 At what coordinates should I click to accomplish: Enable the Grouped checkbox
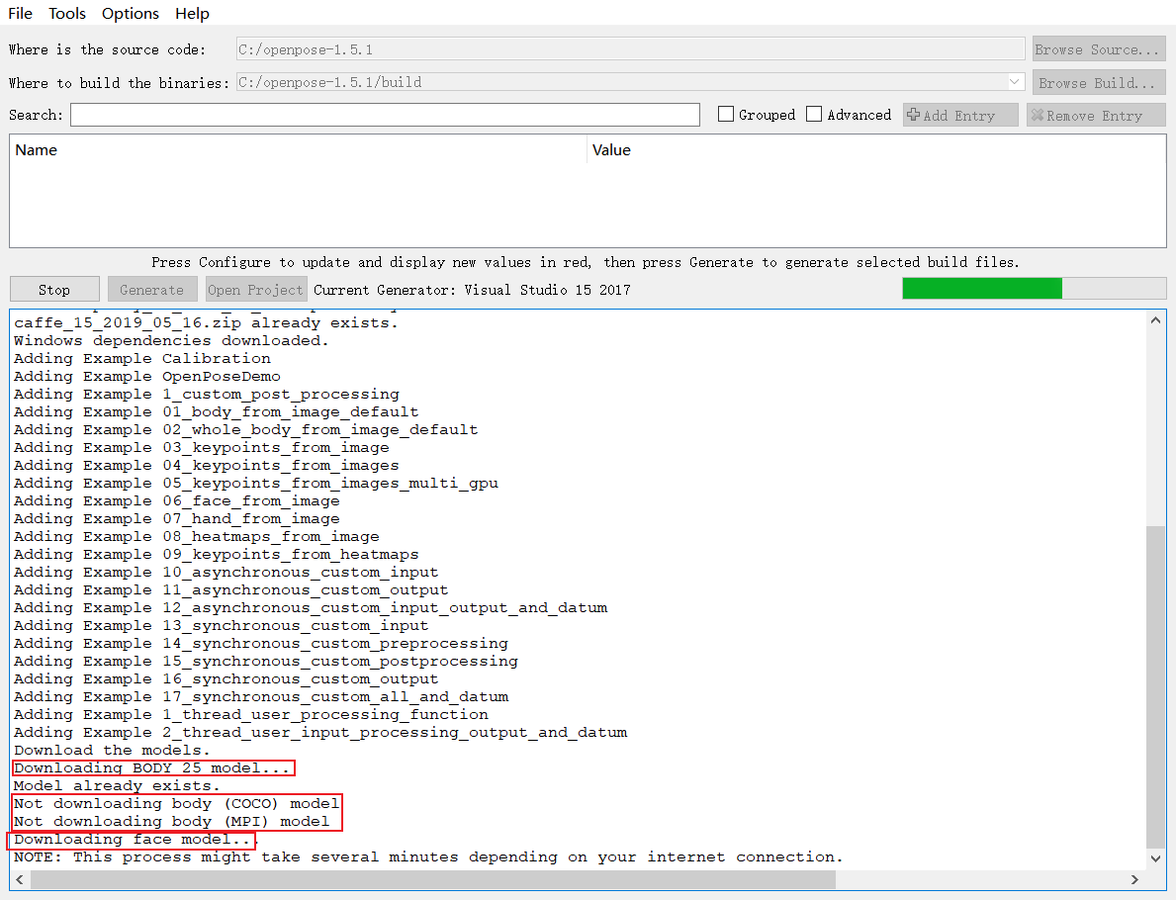click(x=725, y=114)
